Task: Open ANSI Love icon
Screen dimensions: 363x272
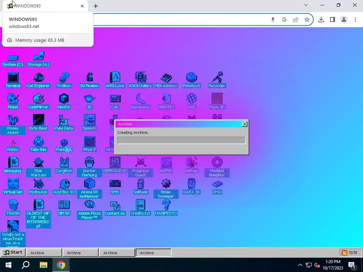Action: point(115,80)
